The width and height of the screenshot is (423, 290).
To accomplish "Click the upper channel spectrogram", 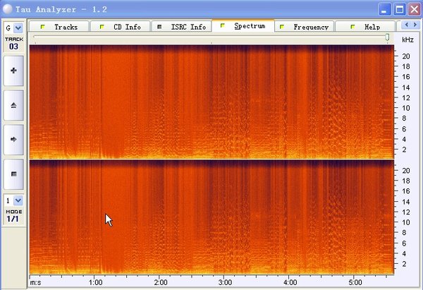I will coord(211,102).
